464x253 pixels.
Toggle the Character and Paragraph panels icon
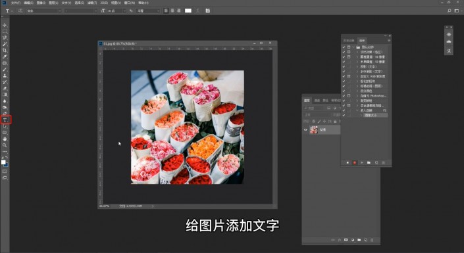click(208, 11)
